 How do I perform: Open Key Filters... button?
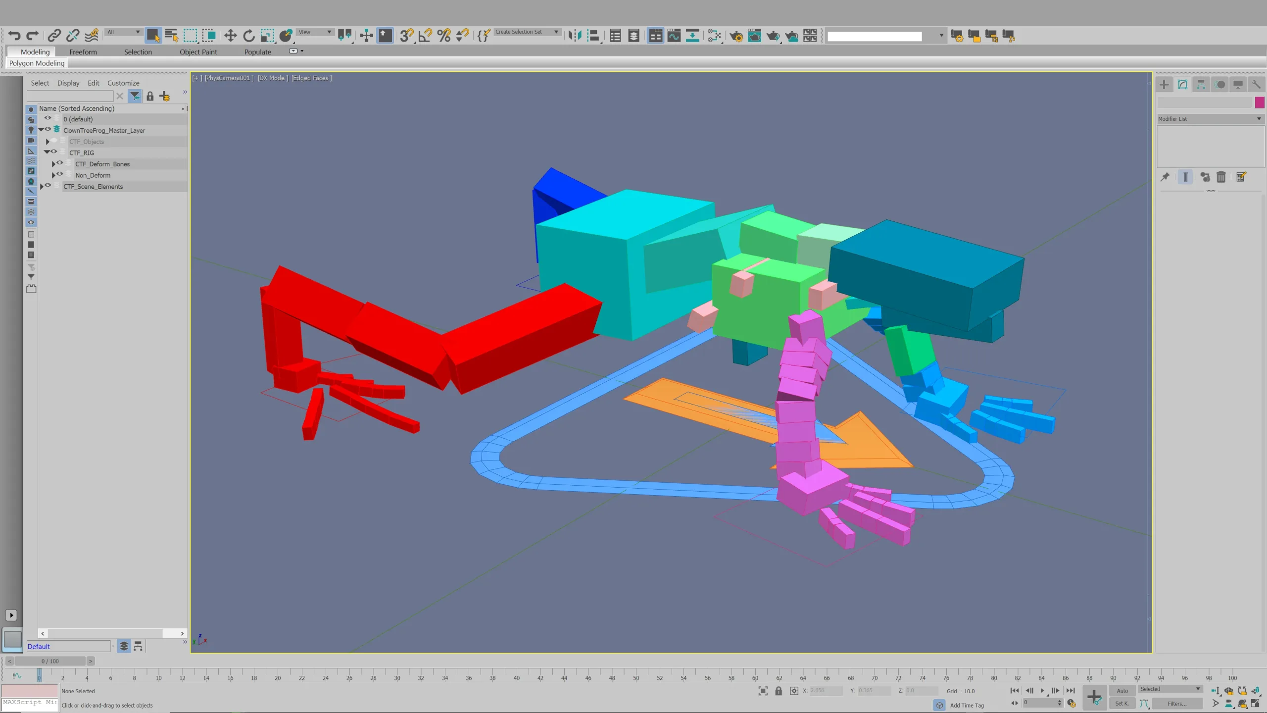tap(1177, 704)
